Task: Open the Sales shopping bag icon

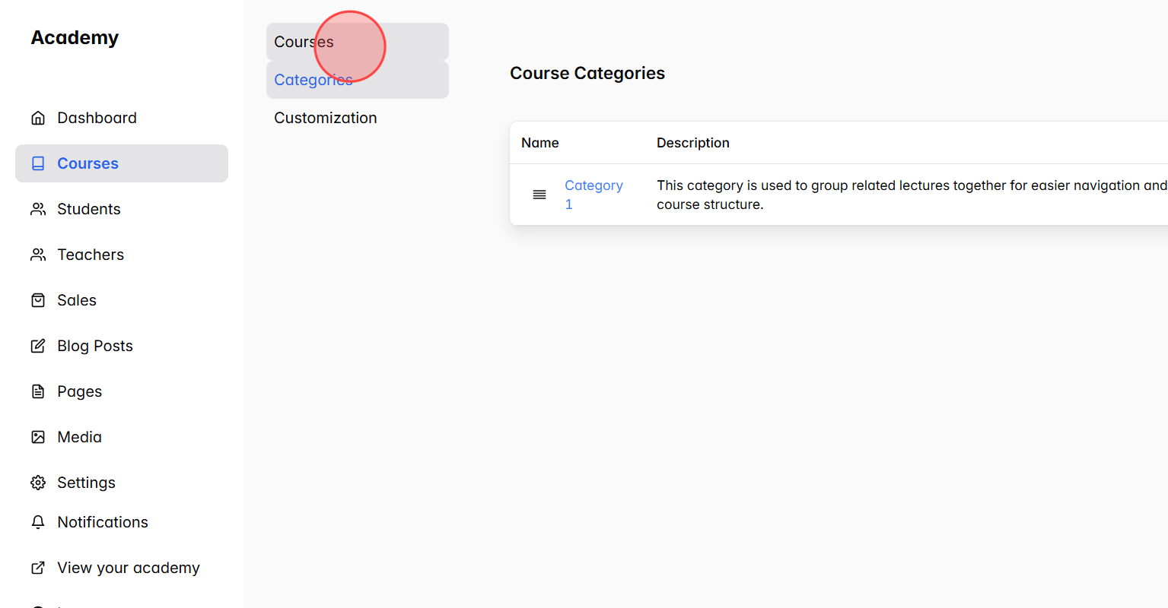Action: click(38, 299)
